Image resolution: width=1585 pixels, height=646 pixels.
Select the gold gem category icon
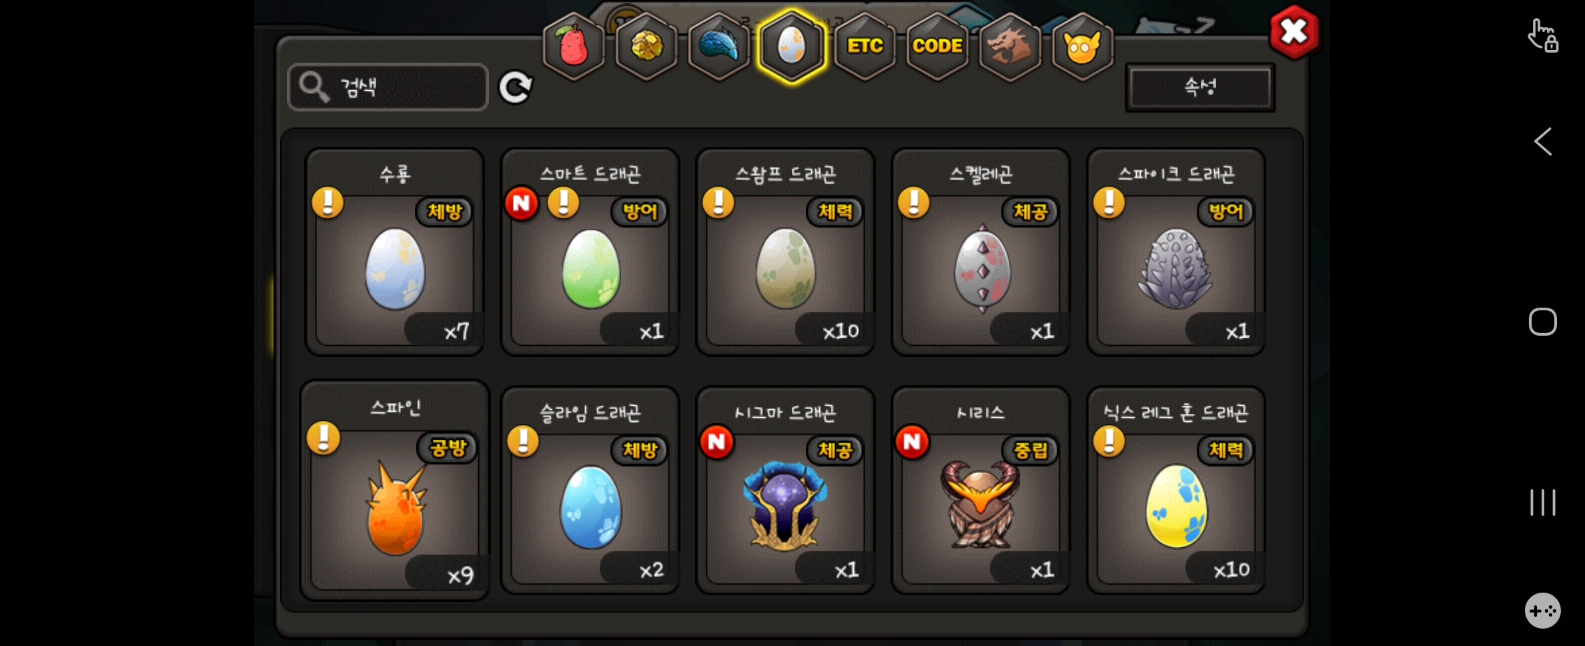(646, 46)
